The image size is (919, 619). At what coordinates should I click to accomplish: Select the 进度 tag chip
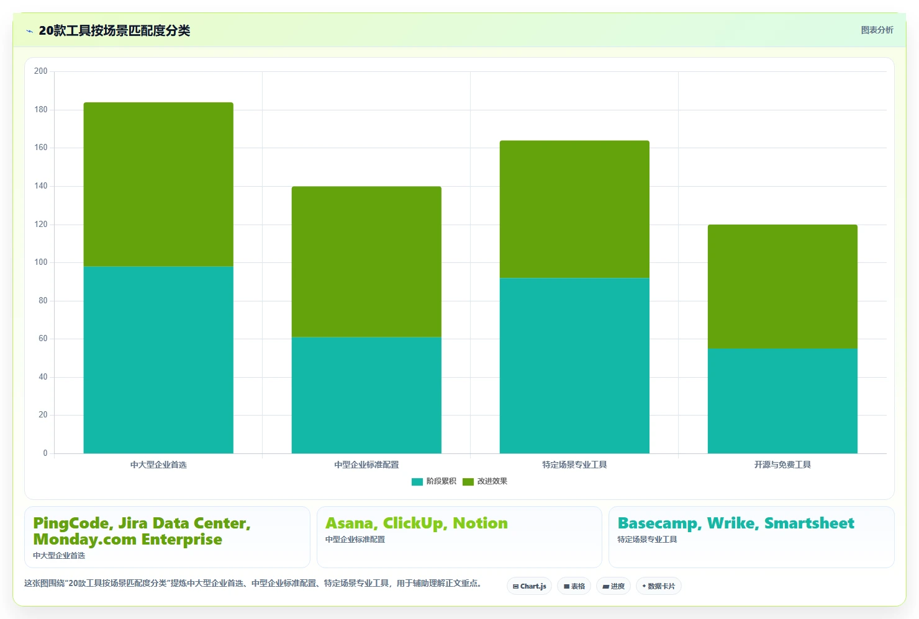[613, 586]
